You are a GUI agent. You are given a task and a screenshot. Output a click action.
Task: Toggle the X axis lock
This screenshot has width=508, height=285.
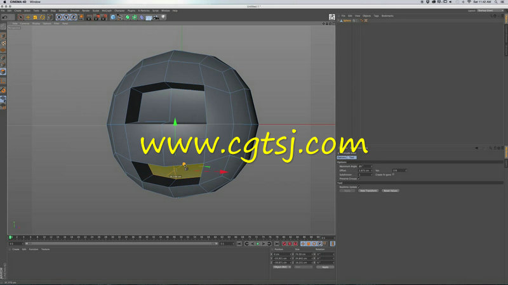point(59,17)
